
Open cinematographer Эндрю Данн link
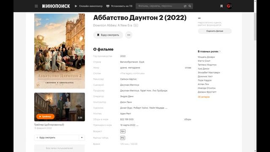click(127, 96)
